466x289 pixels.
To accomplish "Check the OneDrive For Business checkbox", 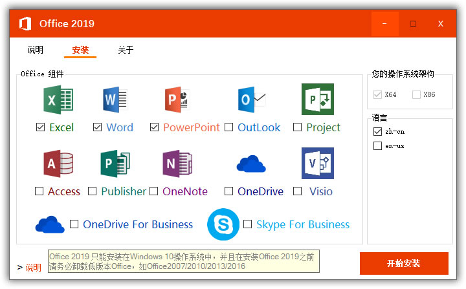I will 74,224.
